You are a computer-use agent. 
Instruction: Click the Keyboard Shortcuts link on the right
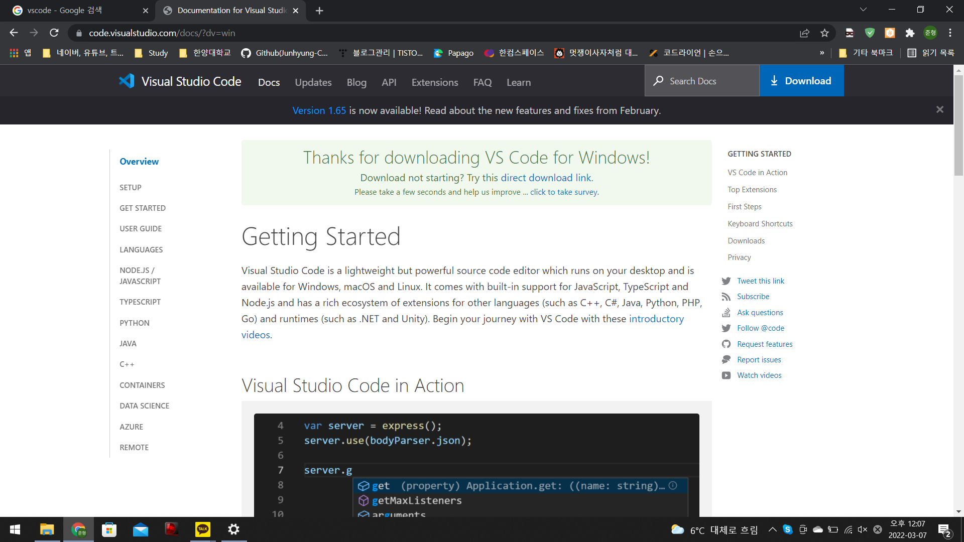[x=760, y=224]
